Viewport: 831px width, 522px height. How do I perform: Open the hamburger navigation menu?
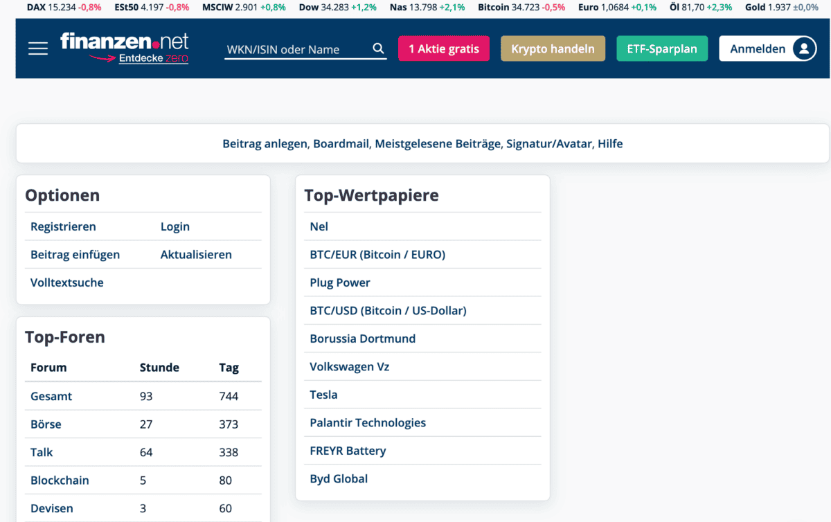[38, 48]
